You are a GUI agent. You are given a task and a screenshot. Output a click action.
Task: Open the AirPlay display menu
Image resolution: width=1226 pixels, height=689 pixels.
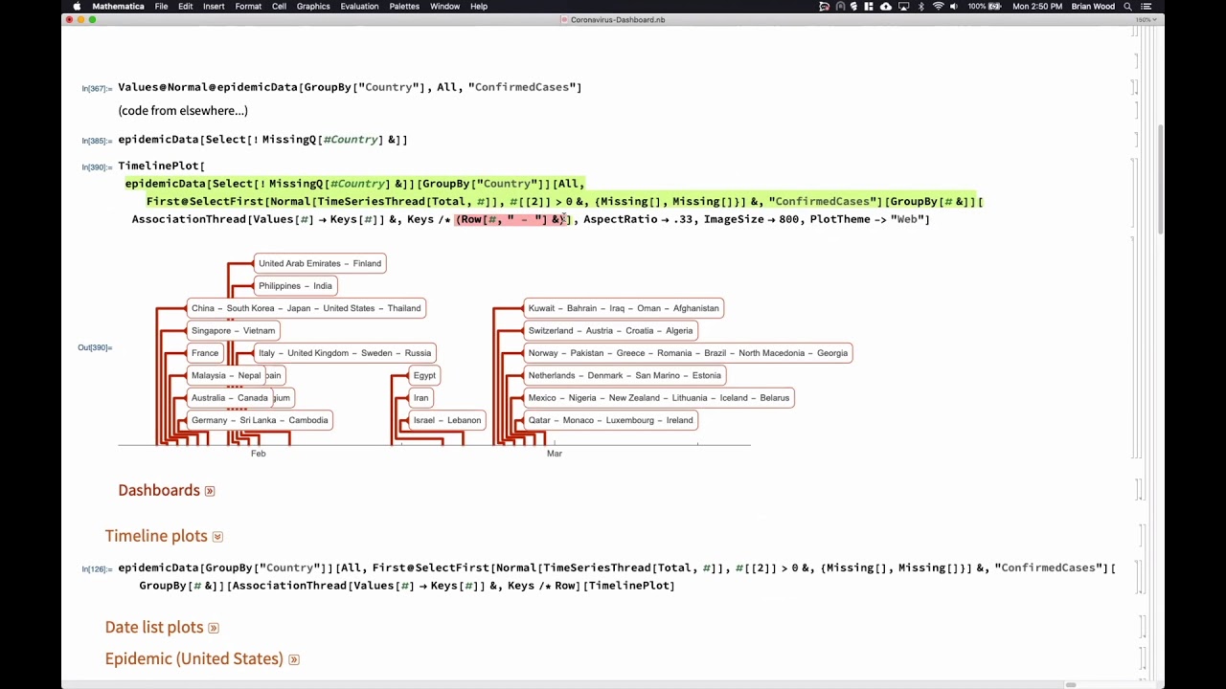[903, 6]
